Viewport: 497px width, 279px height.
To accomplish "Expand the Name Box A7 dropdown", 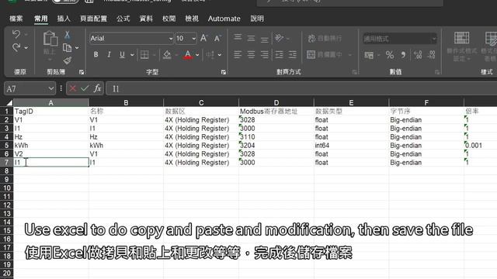I will pos(50,89).
